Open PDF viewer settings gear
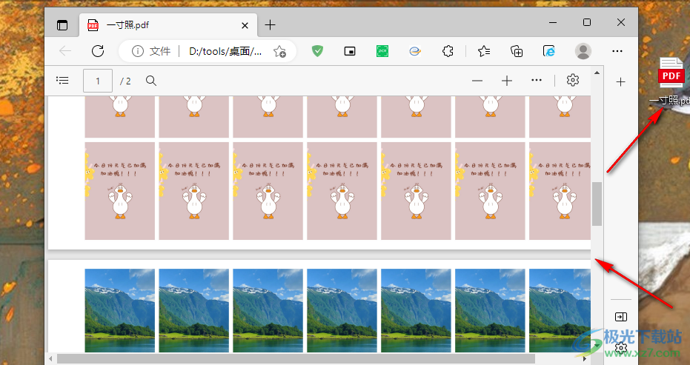Viewport: 690px width, 365px height. (573, 80)
